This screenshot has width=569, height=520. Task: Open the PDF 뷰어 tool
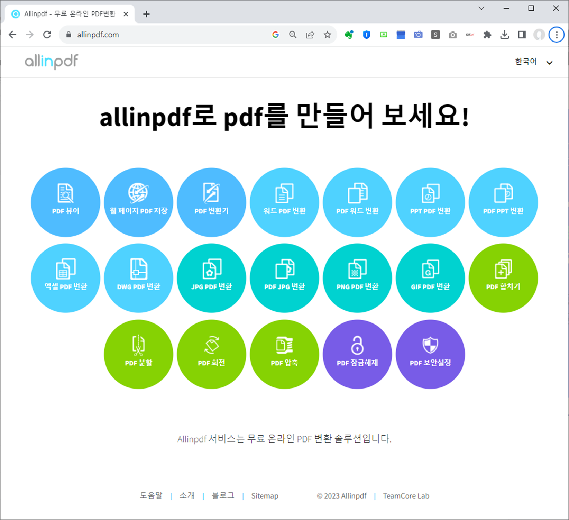coord(66,202)
